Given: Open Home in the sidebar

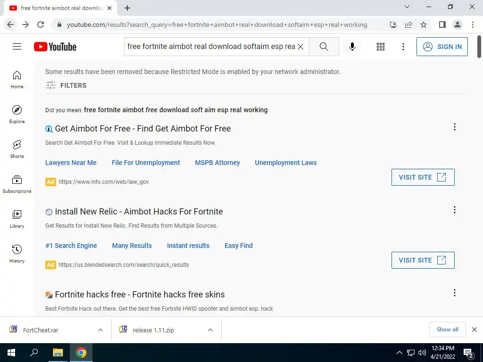Looking at the screenshot, I should click(17, 80).
